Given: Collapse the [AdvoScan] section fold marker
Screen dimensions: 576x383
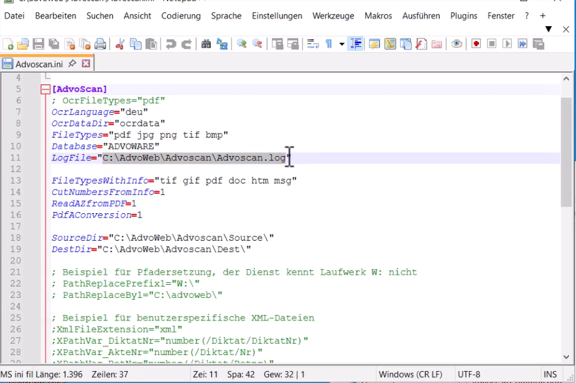Looking at the screenshot, I should pyautogui.click(x=45, y=90).
